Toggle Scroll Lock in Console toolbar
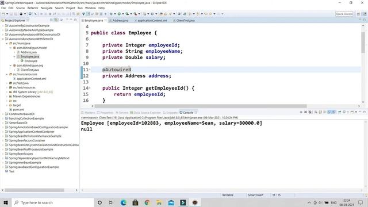Image resolution: width=368 pixels, height=207 pixels. [320, 112]
